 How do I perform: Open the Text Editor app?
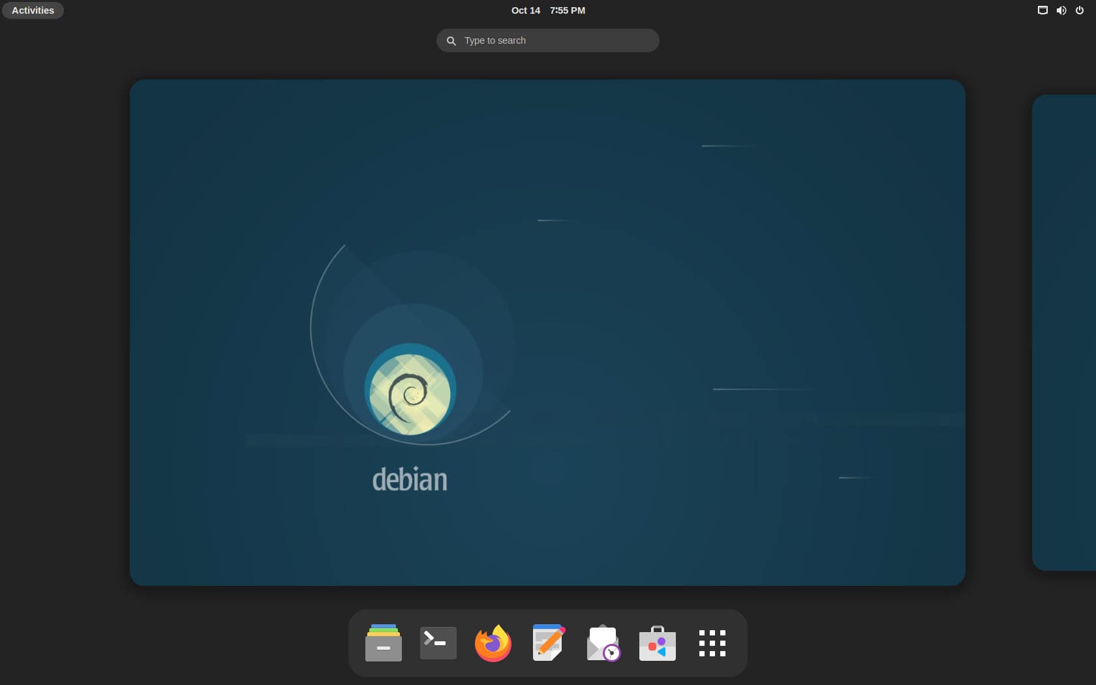(547, 643)
